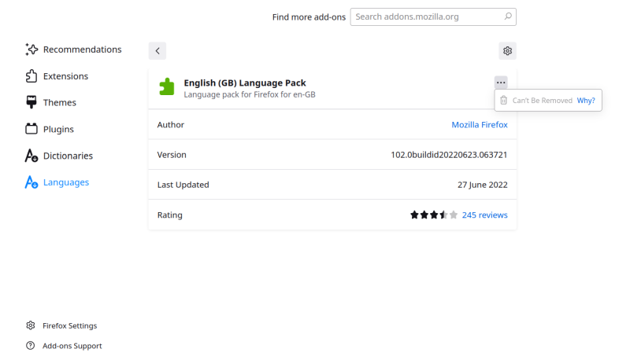
Task: Open the three-dot more options menu
Action: [501, 83]
